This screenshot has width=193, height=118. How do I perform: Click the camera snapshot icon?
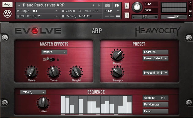coord(107,6)
